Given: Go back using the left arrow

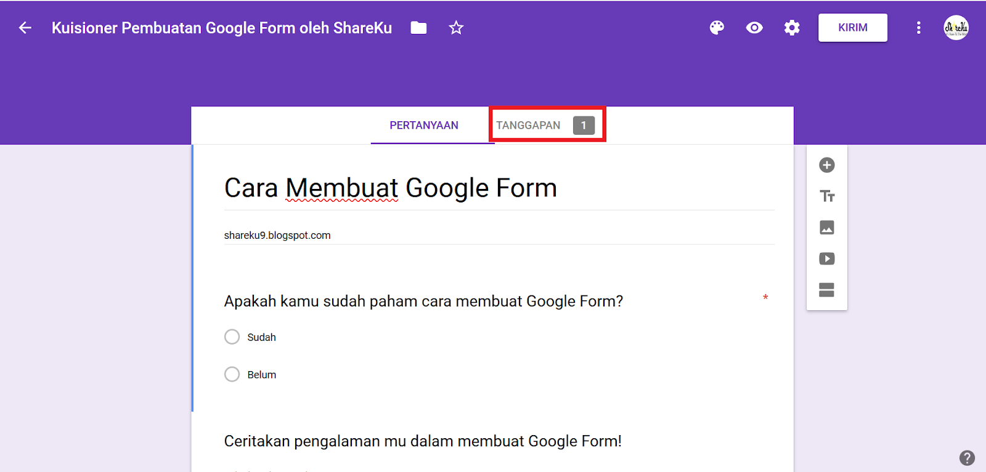Looking at the screenshot, I should pyautogui.click(x=25, y=28).
